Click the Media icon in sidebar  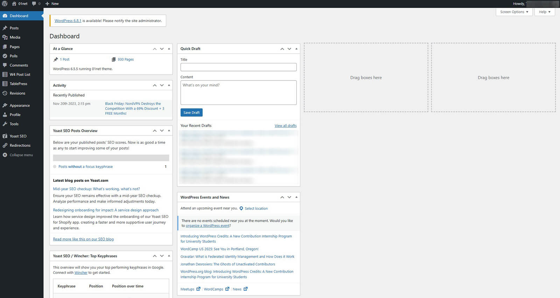tap(5, 37)
